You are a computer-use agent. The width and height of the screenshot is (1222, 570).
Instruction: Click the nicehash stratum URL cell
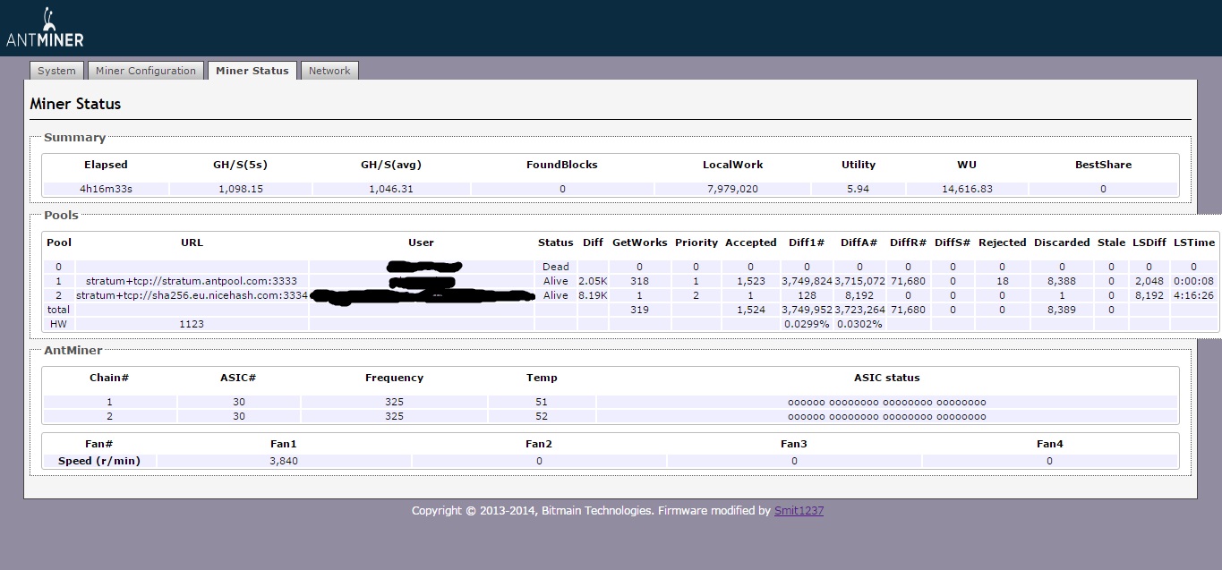[192, 295]
